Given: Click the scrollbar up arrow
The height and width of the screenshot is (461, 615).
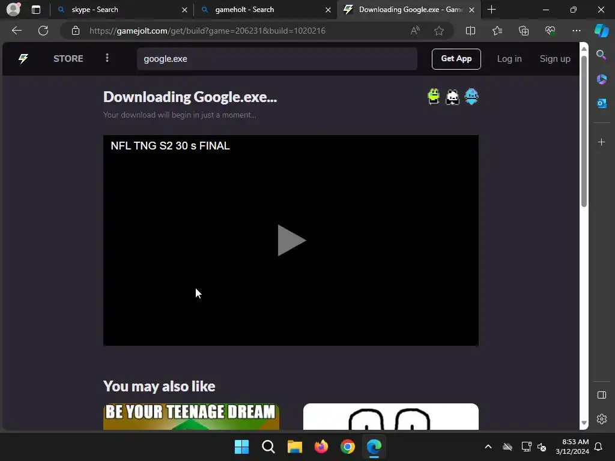Looking at the screenshot, I should [x=584, y=49].
